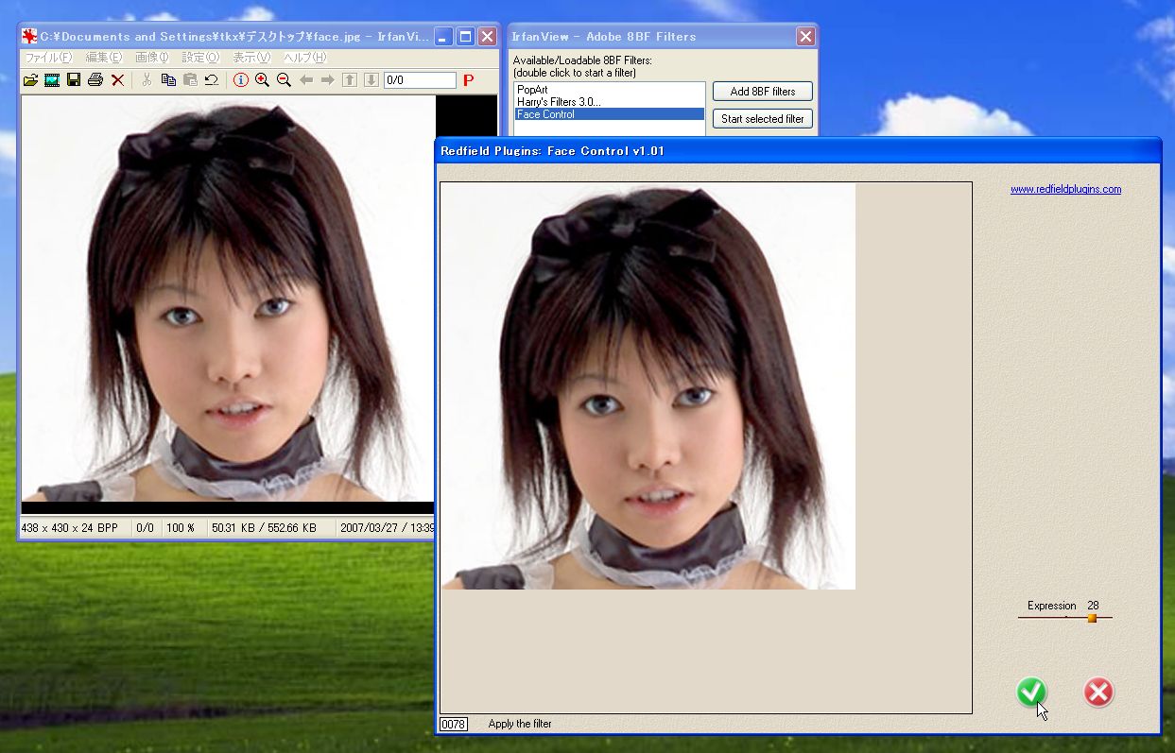Click the scissors Cut icon
This screenshot has width=1175, height=753.
click(x=147, y=80)
